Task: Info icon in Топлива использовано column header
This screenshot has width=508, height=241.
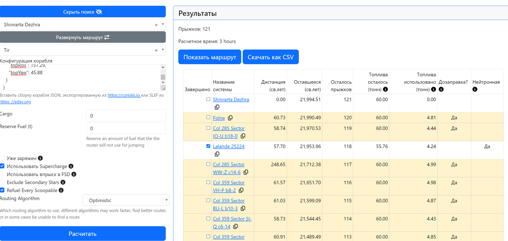Action: coord(433,90)
